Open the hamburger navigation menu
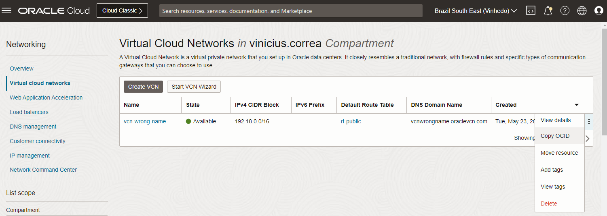Screen dimensions: 607x216 click(6, 11)
